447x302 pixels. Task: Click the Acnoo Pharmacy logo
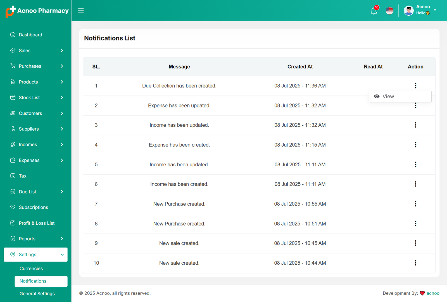click(x=37, y=11)
